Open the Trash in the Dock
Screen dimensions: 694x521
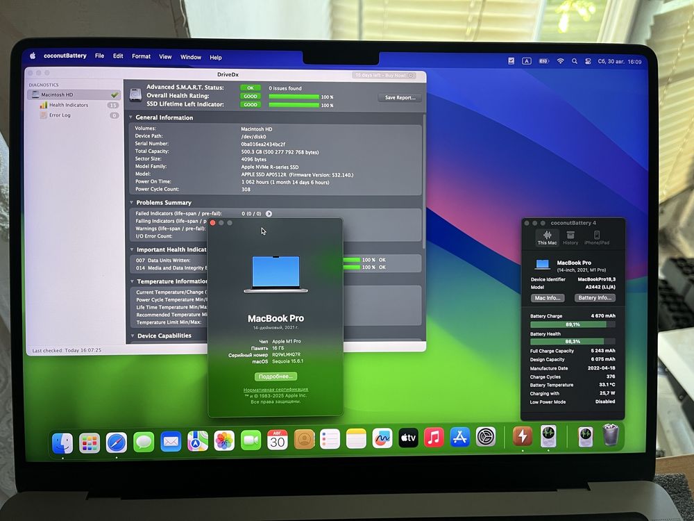[610, 435]
